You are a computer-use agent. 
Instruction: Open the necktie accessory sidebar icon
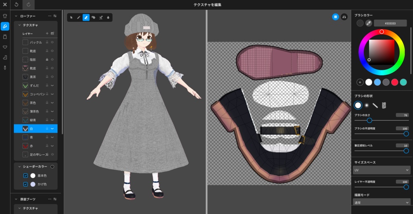point(5,68)
